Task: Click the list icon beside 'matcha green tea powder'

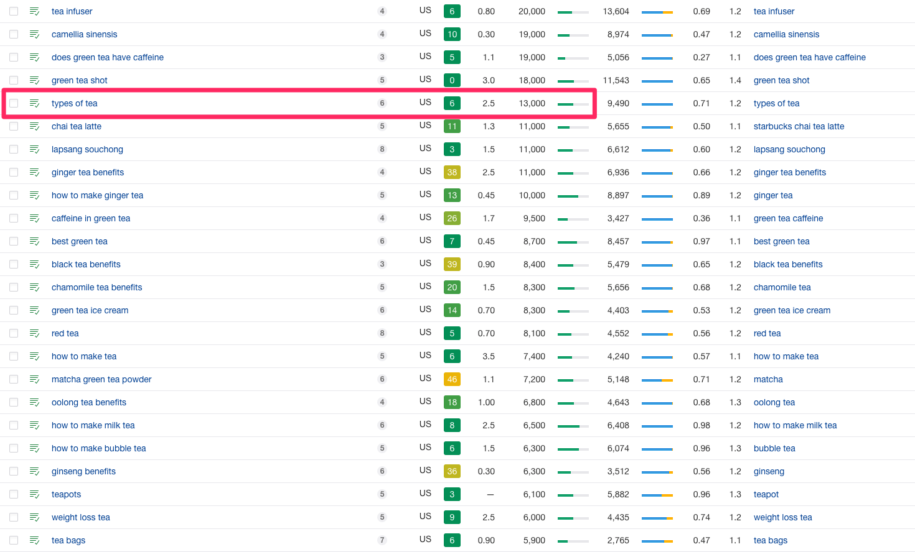Action: (35, 379)
